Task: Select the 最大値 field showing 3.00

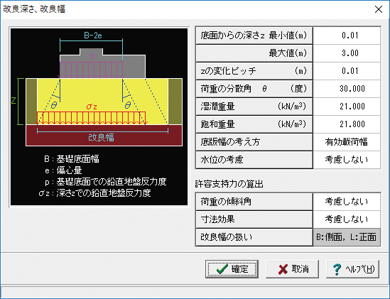Action: click(347, 53)
